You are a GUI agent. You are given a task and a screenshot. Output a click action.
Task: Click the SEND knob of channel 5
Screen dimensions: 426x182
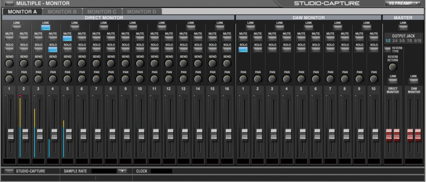click(67, 63)
